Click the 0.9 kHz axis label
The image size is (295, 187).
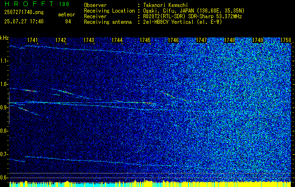3,108
